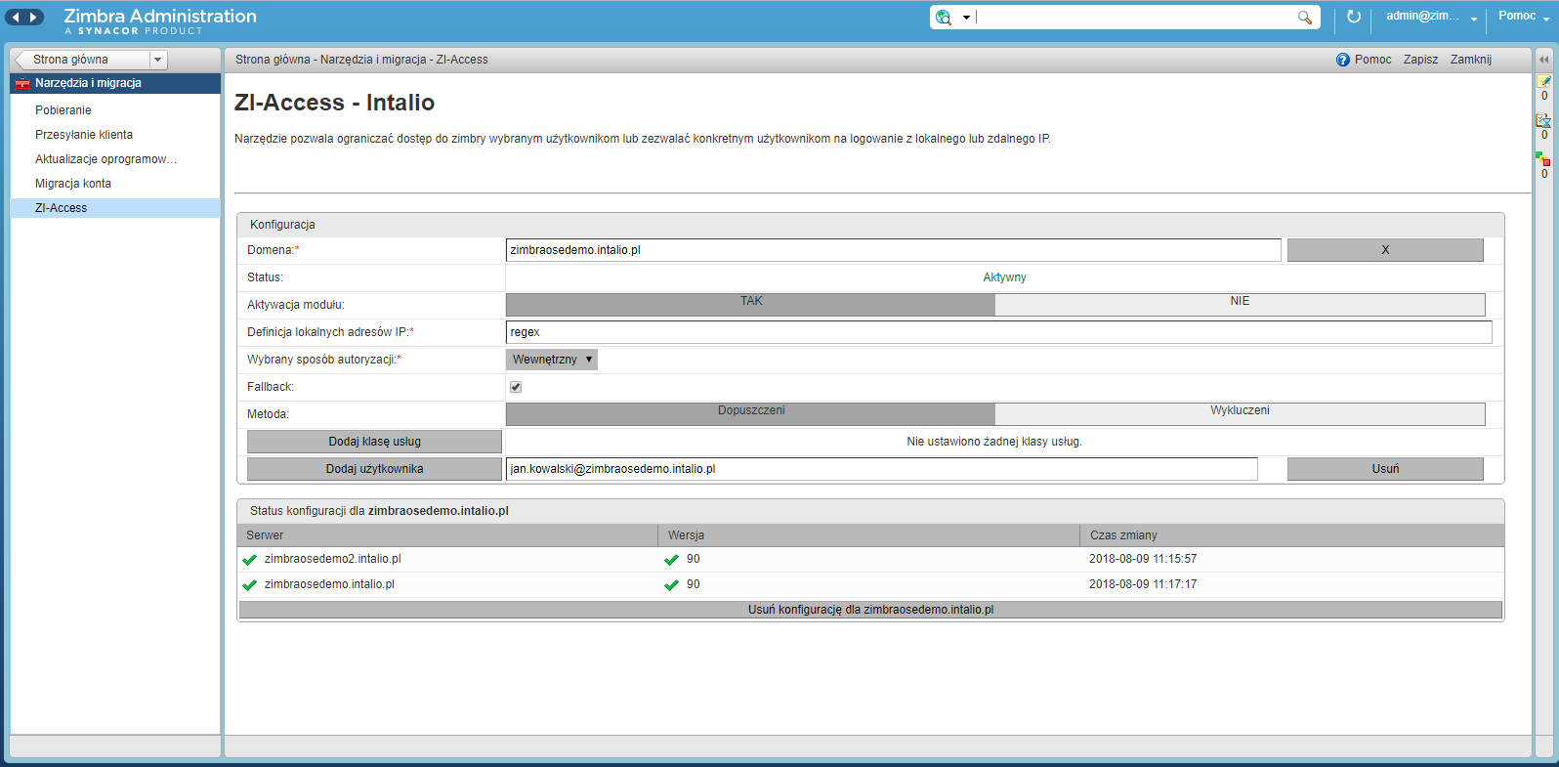
Task: Click the blue question-mark help icon
Action: [x=1343, y=60]
